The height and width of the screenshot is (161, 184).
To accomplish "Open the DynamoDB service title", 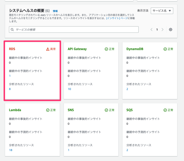I will tap(135, 49).
